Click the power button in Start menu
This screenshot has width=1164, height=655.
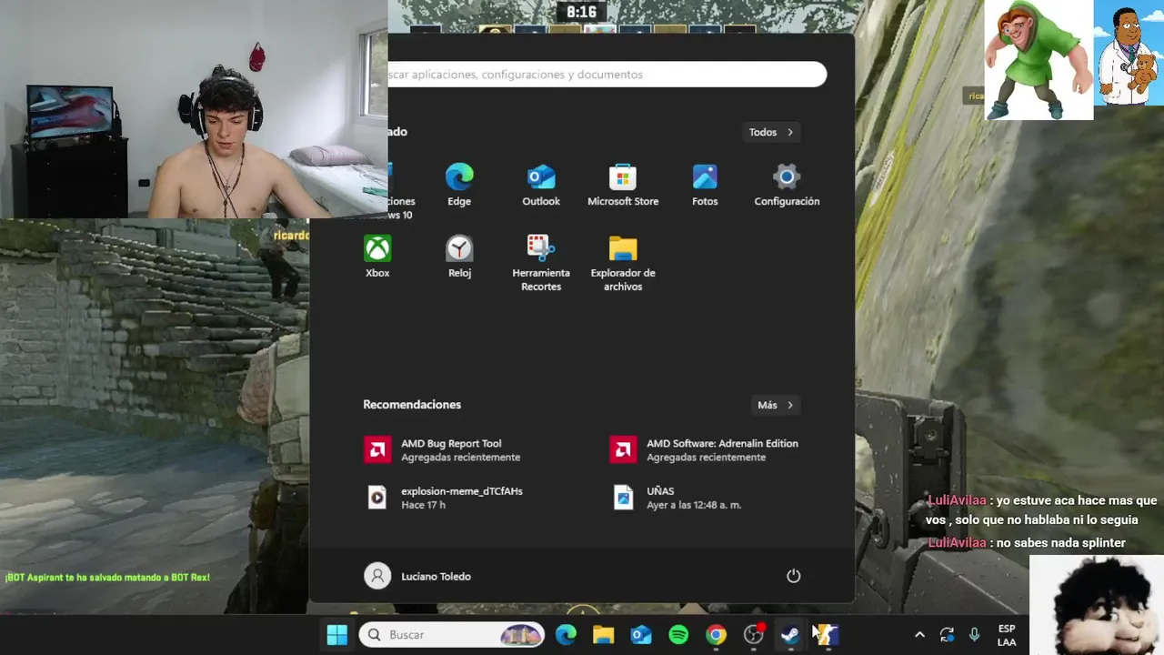793,576
